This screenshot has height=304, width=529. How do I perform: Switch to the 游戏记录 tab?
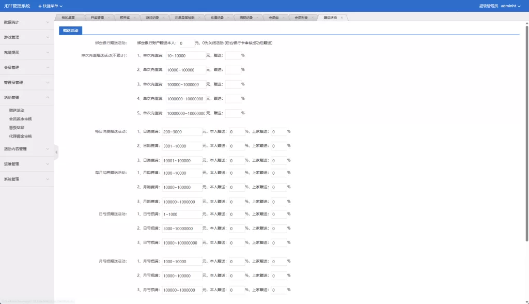coord(152,18)
